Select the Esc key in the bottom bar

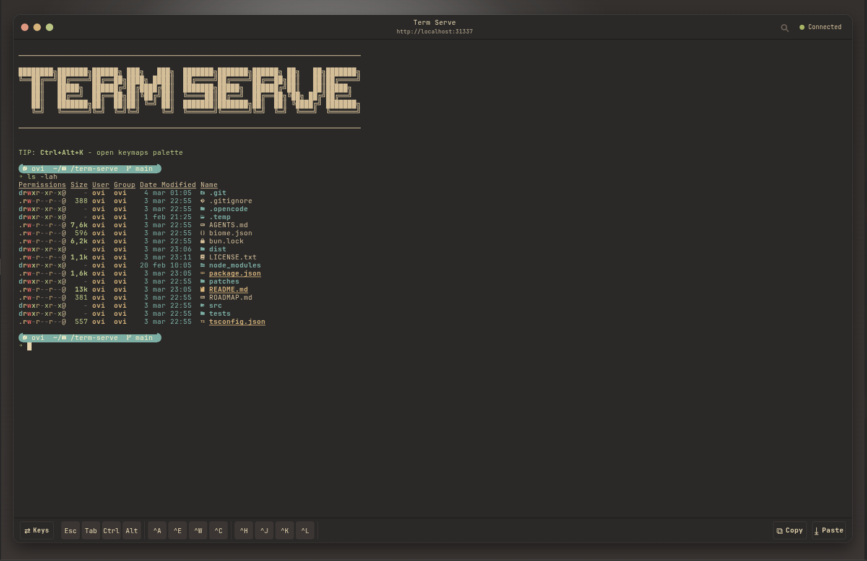point(70,530)
